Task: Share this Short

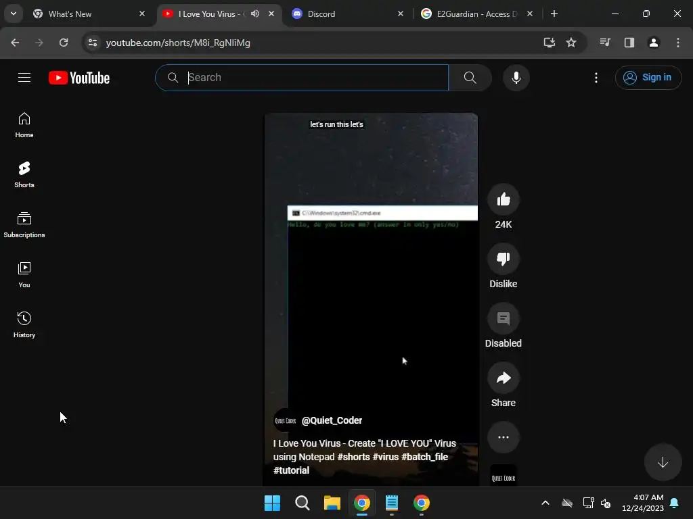Action: click(x=504, y=378)
